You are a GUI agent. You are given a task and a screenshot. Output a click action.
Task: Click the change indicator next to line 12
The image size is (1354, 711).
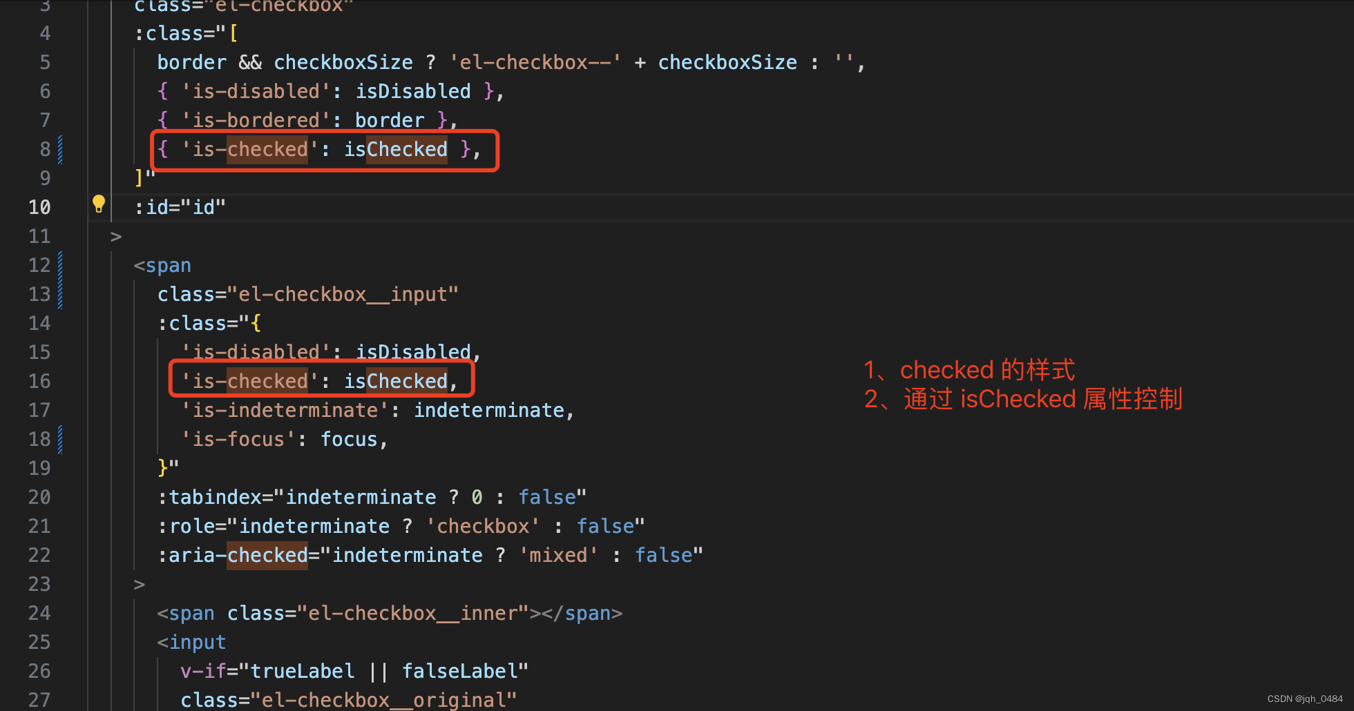[60, 265]
